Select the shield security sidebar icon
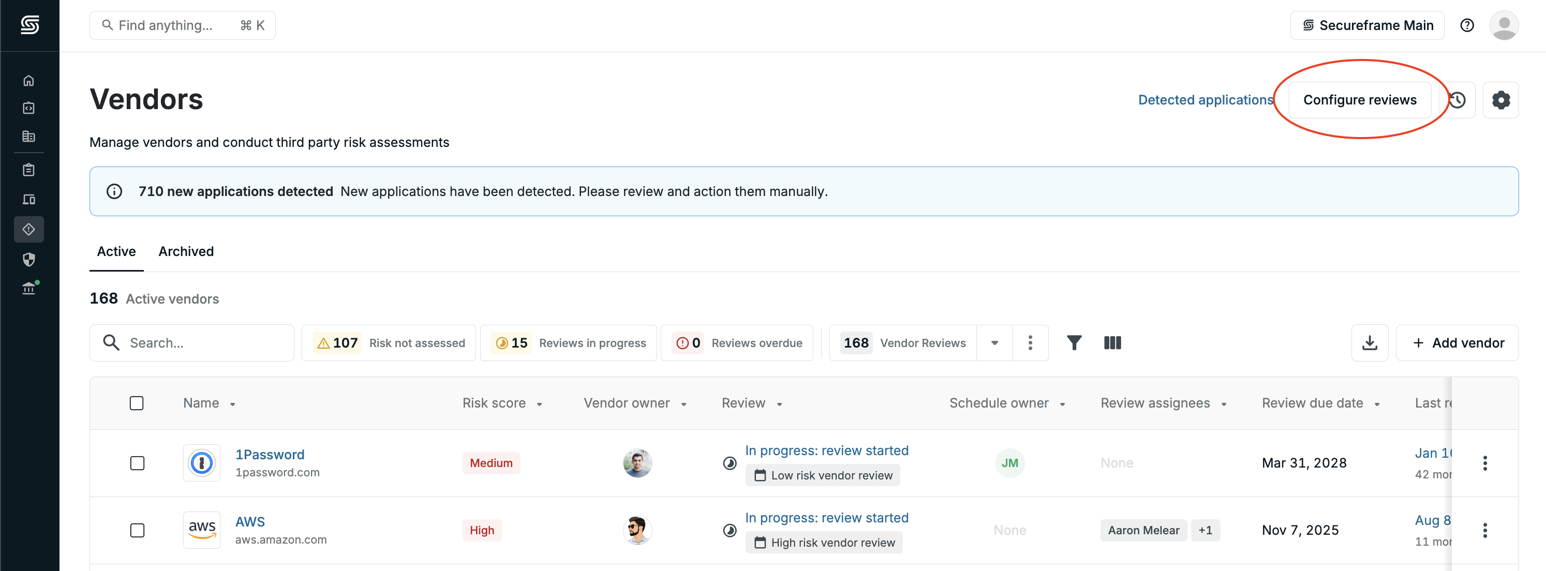 (x=29, y=260)
